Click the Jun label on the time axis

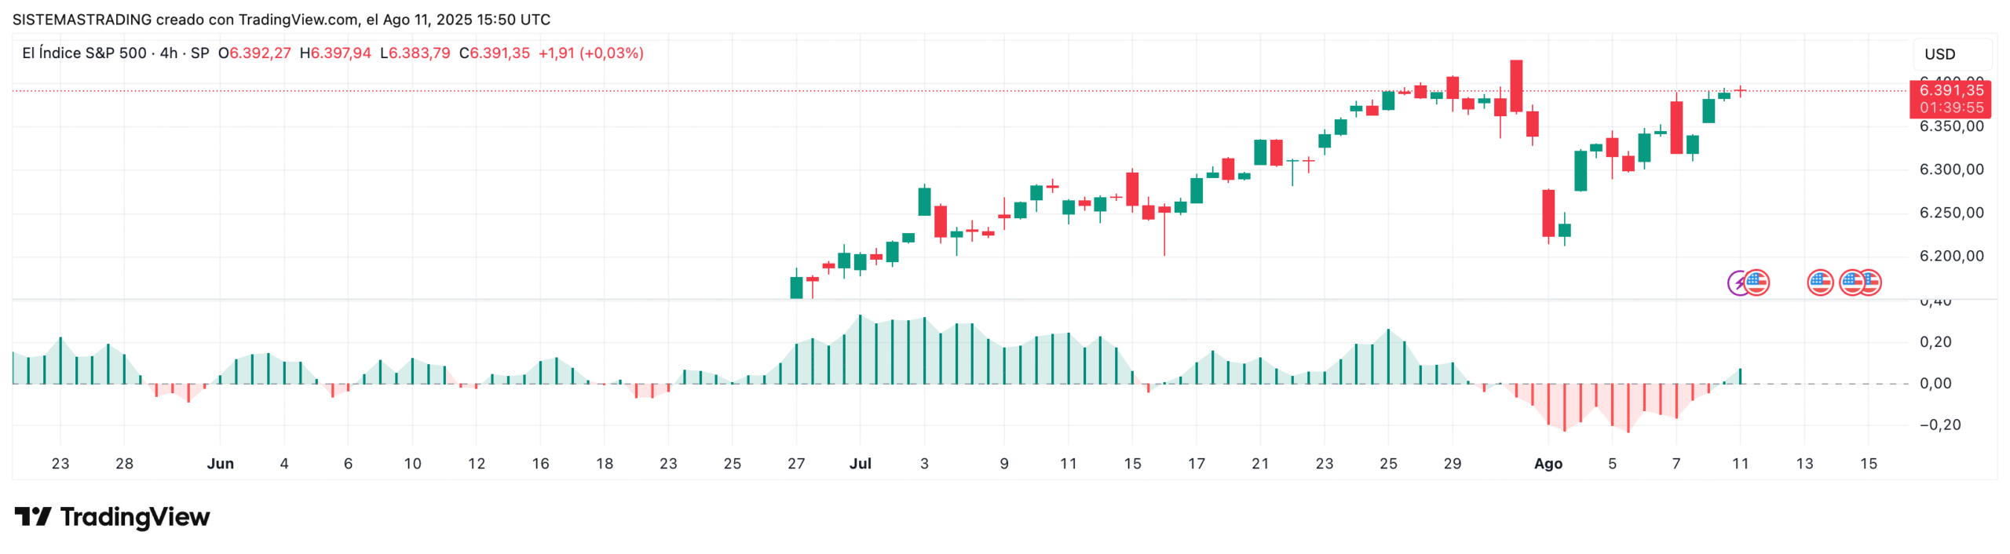[x=220, y=463]
